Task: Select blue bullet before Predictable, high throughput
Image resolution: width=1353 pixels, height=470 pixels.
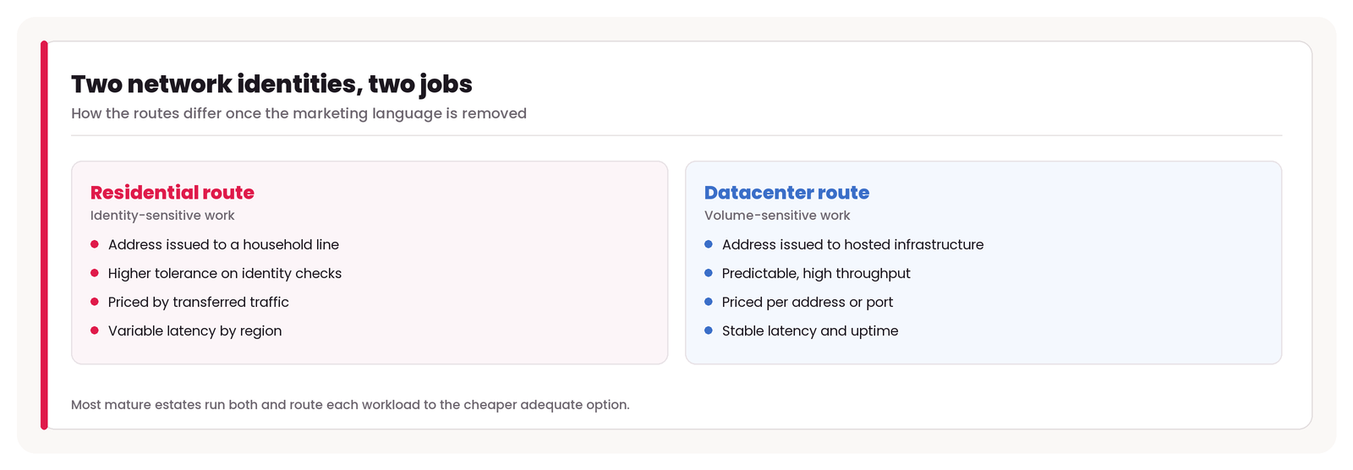Action: pyautogui.click(x=709, y=273)
